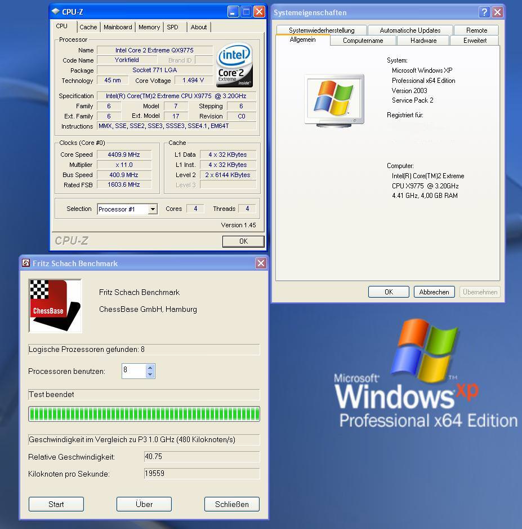This screenshot has width=522, height=529.
Task: Open the Automatische Updates tab
Action: coord(410,30)
